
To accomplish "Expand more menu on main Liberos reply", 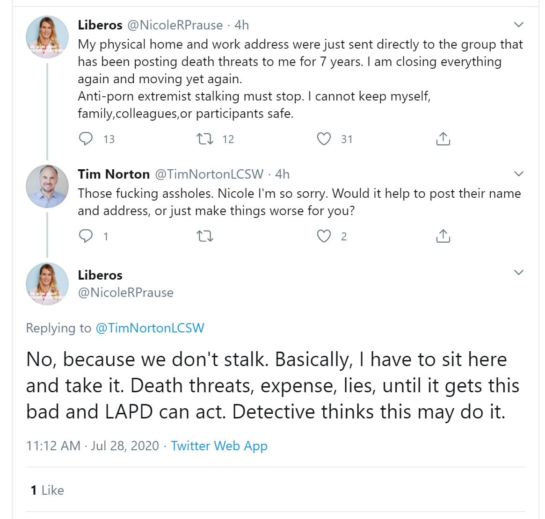I will (x=518, y=273).
